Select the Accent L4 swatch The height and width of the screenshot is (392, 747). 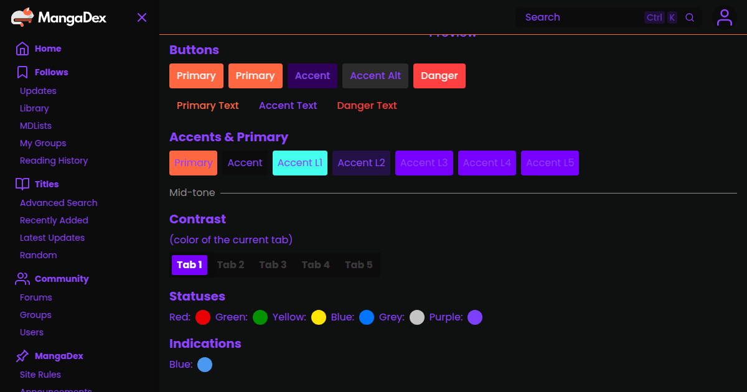(487, 163)
